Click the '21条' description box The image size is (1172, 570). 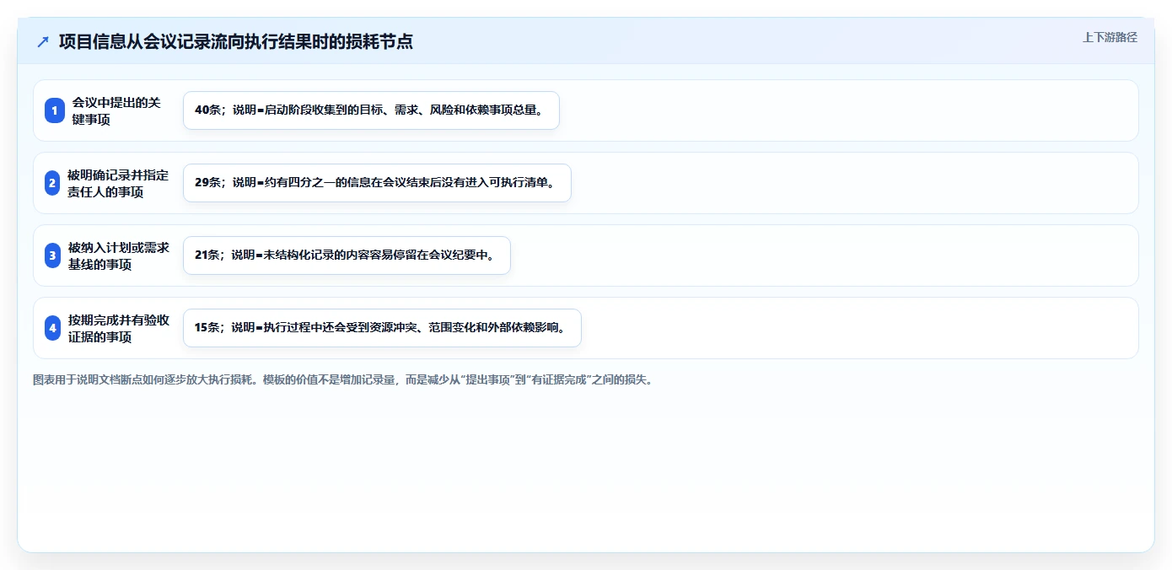click(x=347, y=255)
